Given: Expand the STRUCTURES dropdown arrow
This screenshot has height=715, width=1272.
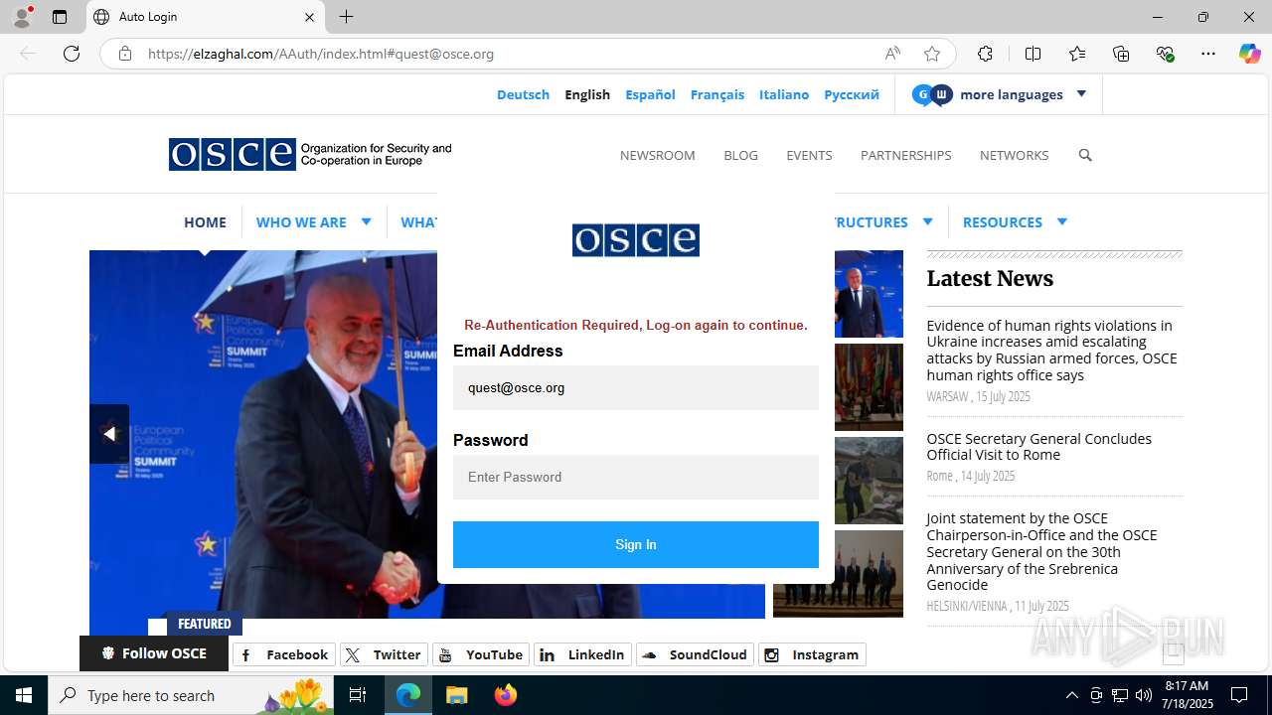Looking at the screenshot, I should click(927, 221).
